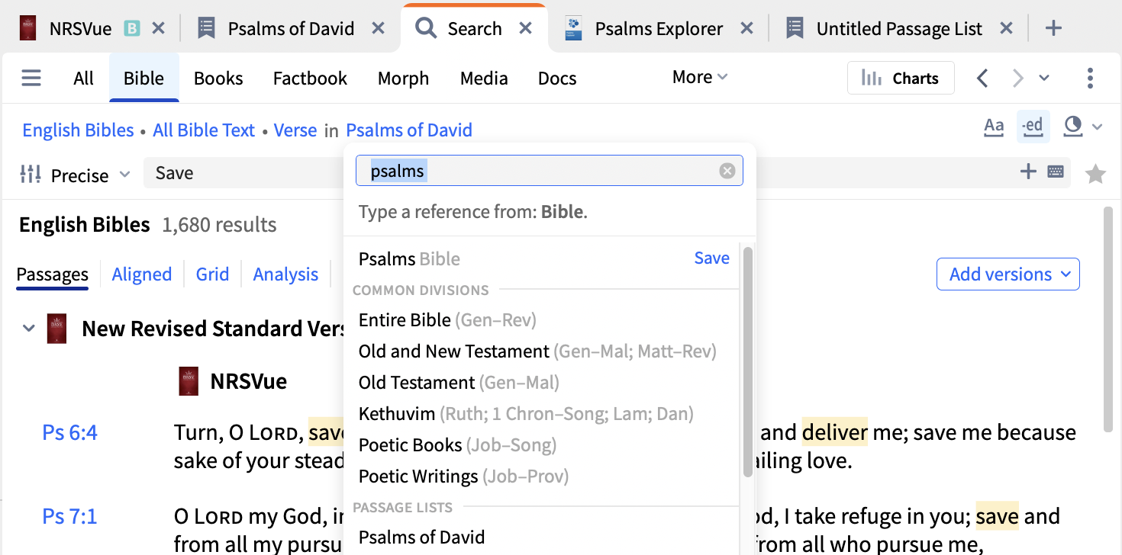Go back with the left arrow
1122x555 pixels.
(x=983, y=79)
